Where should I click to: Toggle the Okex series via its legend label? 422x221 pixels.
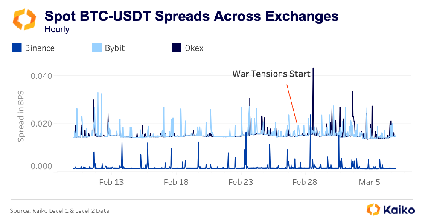194,48
